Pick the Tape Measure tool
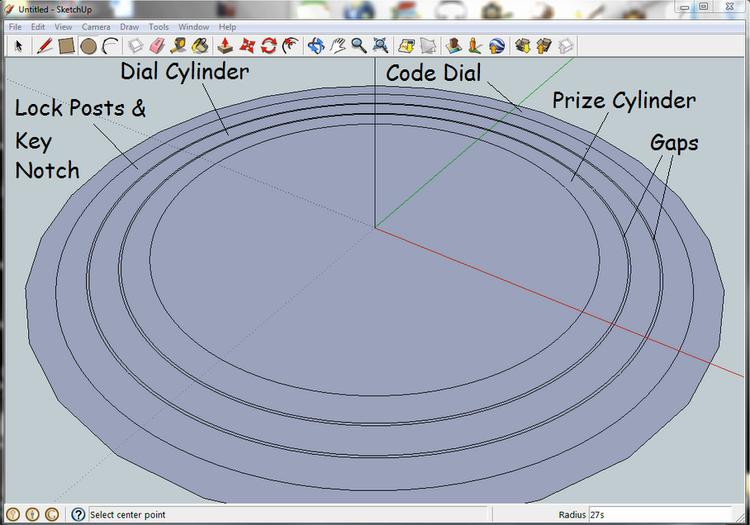This screenshot has height=525, width=750. 178,46
